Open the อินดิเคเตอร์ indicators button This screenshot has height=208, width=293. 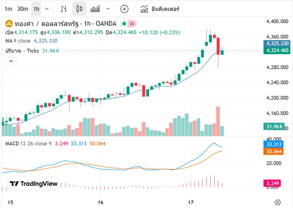click(x=160, y=9)
